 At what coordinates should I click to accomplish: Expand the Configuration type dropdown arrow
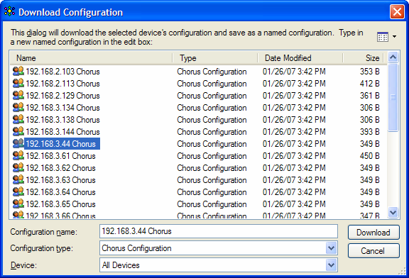click(x=332, y=248)
